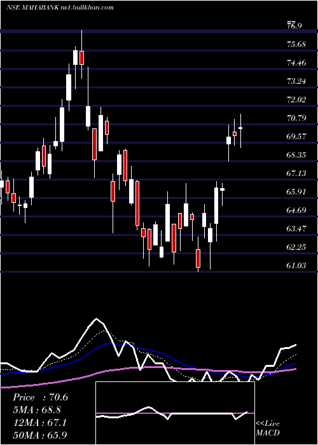Click the NSE MAHABANK ns1.bullkhan.com title text
318x445 pixels.
tap(60, 8)
